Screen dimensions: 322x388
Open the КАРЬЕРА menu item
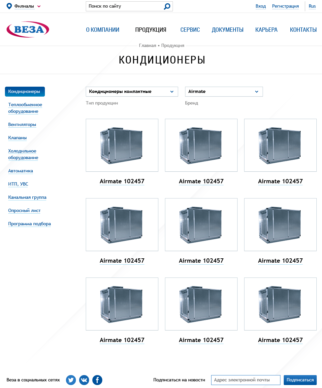coord(267,30)
